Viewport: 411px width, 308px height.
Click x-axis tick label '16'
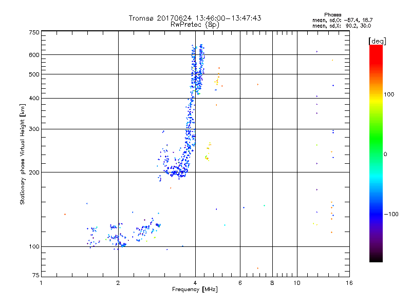tap(349, 283)
